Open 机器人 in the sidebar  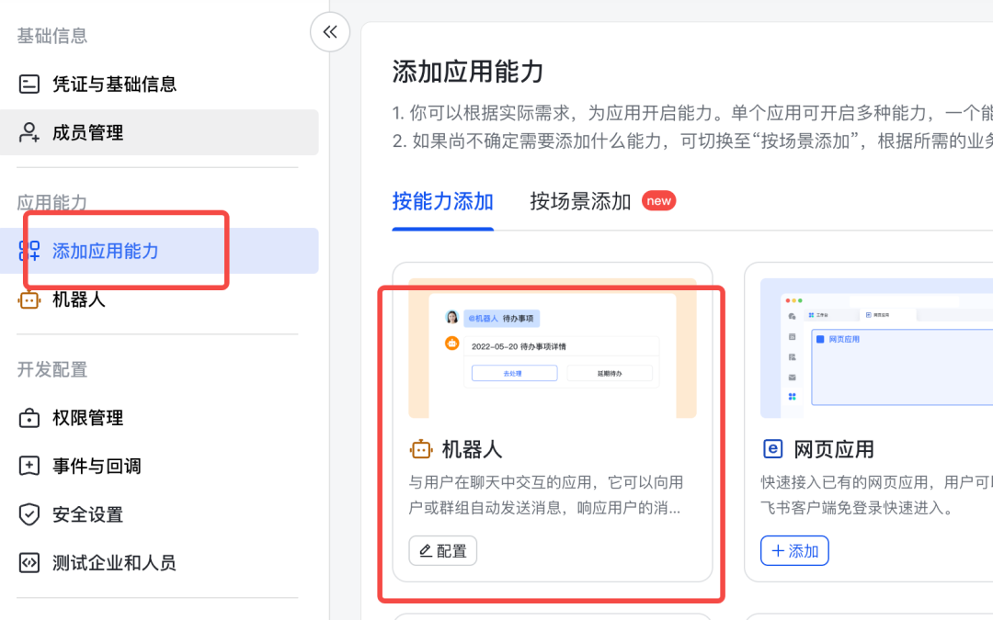tap(159, 299)
